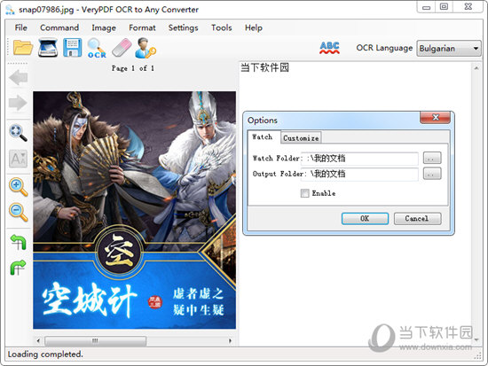Rotate image left with green arrow
This screenshot has width=488, height=366.
point(19,242)
